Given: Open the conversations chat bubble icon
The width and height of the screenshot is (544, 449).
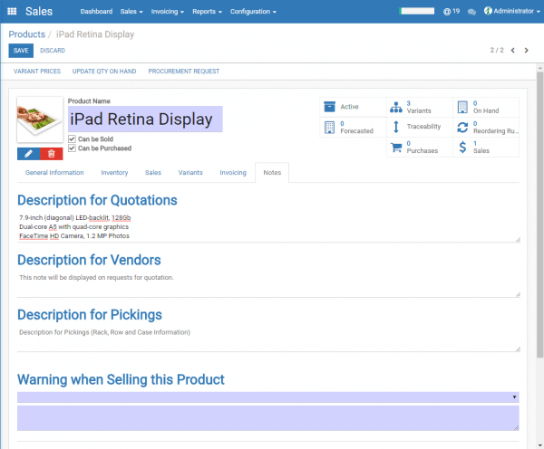Looking at the screenshot, I should coord(471,12).
